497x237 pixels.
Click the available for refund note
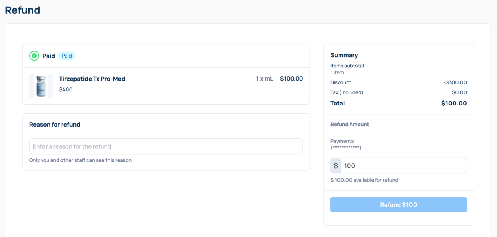click(x=364, y=180)
